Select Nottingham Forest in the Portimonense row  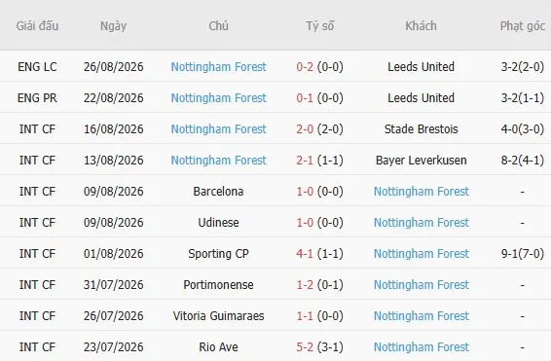click(x=421, y=285)
